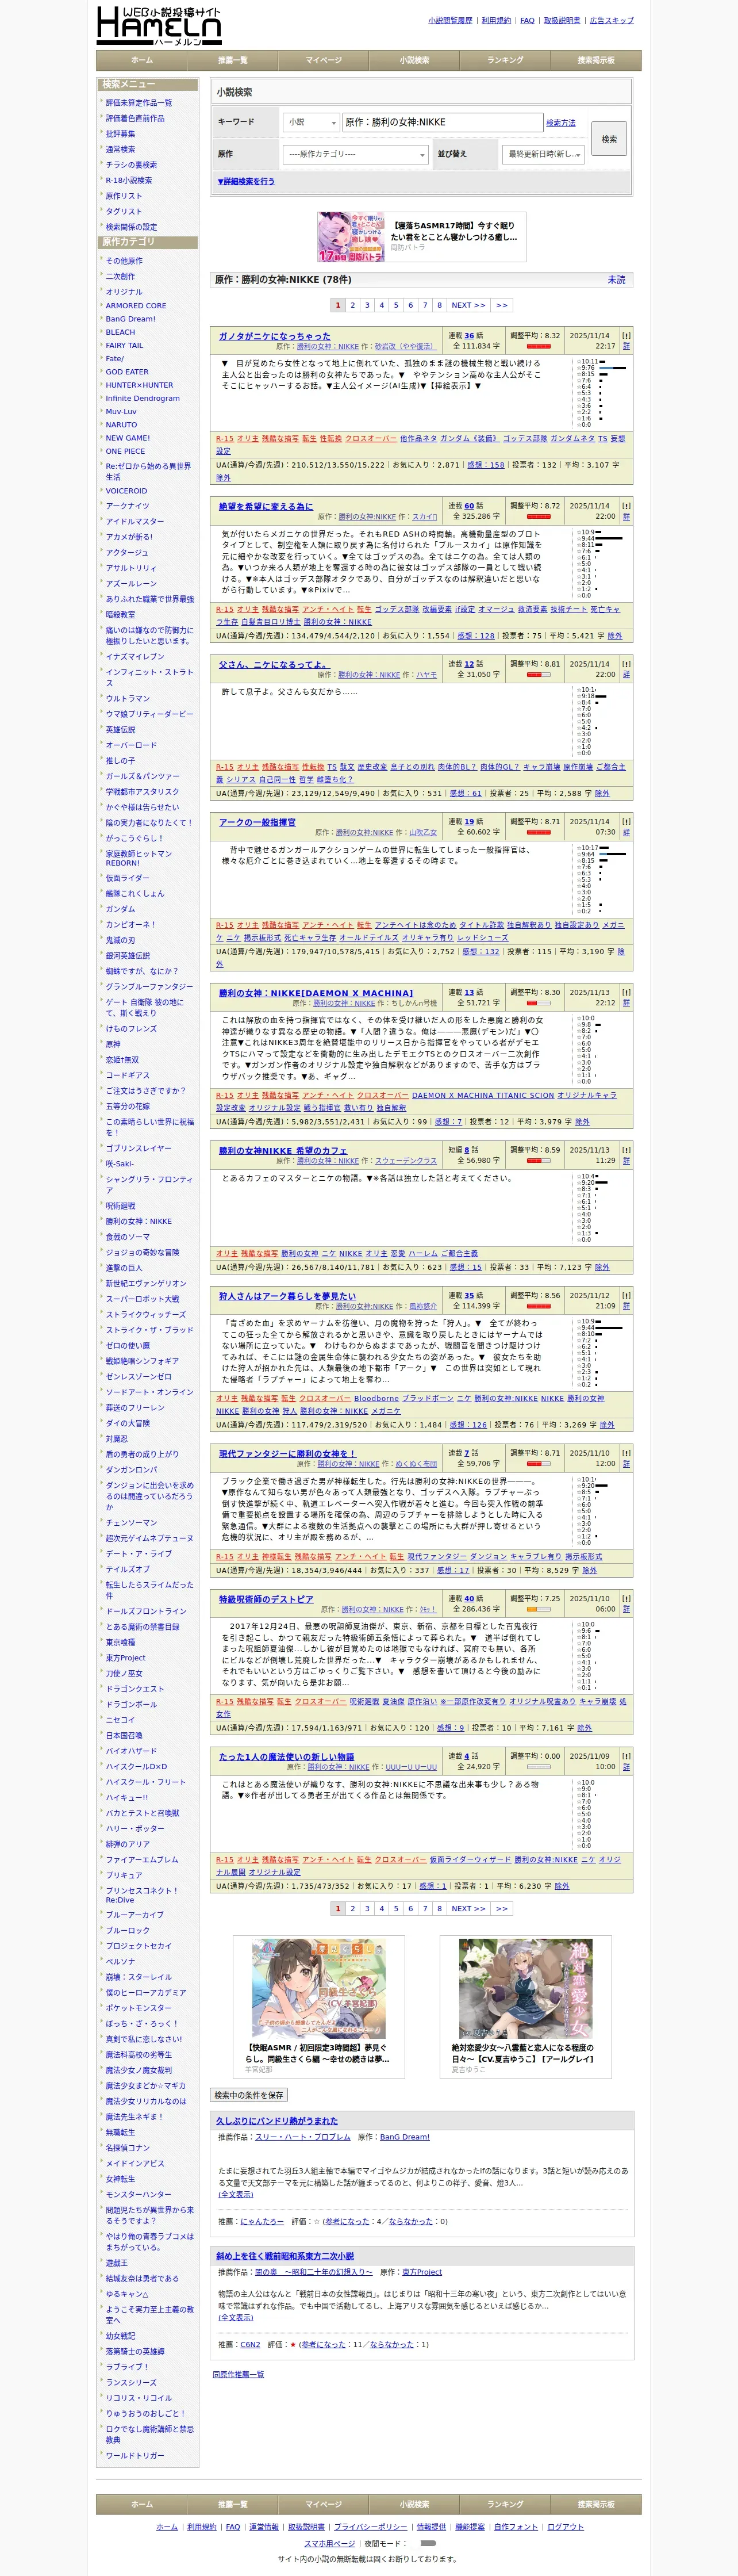Viewport: 738px width, 2576px height.
Task: Open recommendation 久しぶりにバンドリ熱がうまれた
Action: (x=277, y=2121)
